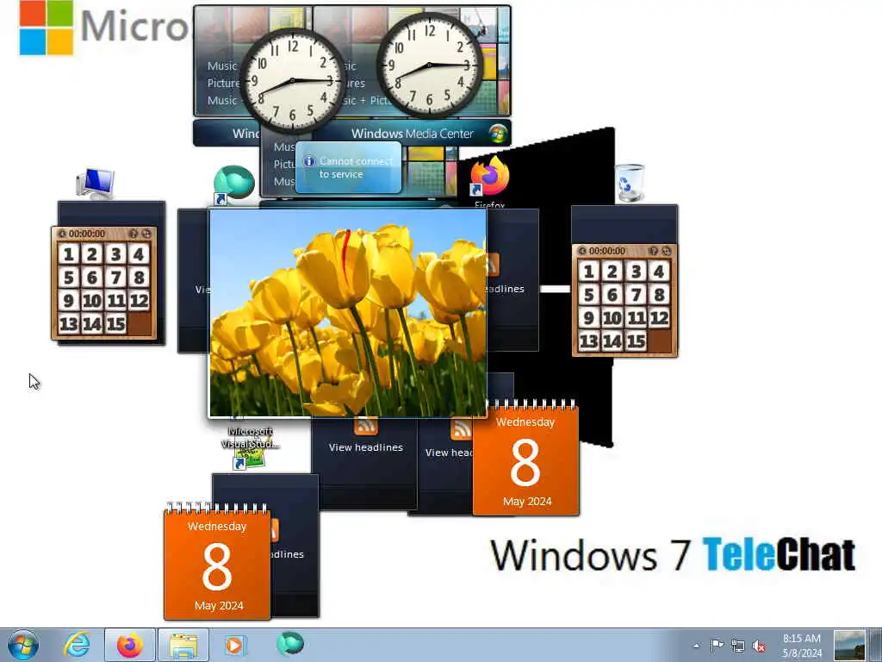Click the tulips slideshow picture

[x=348, y=313]
